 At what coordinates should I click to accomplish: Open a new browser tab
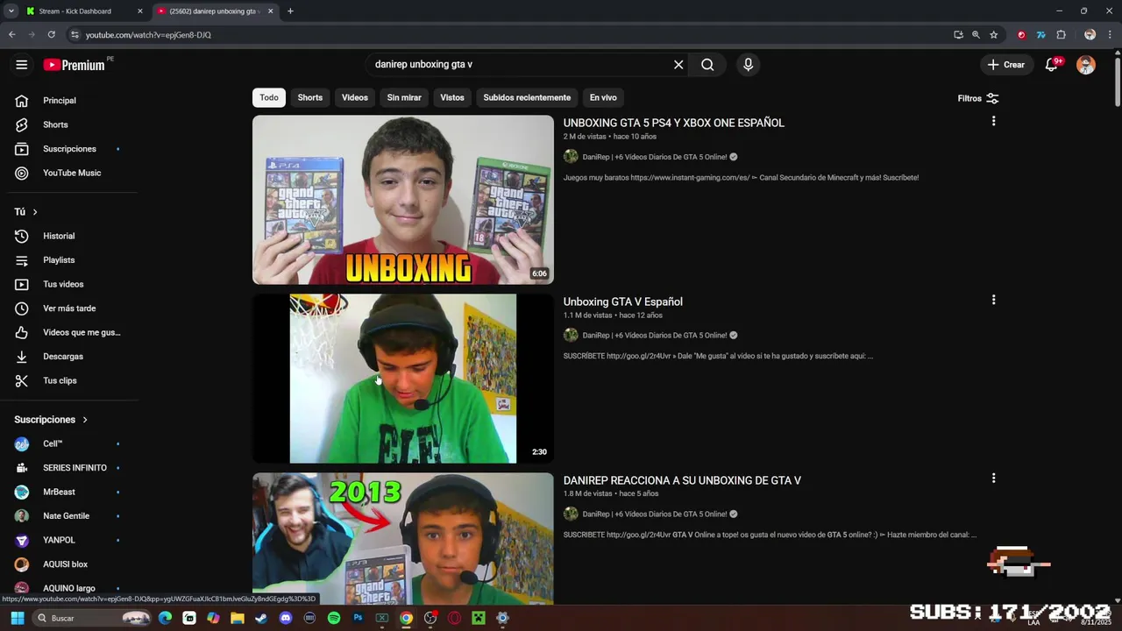coord(290,11)
